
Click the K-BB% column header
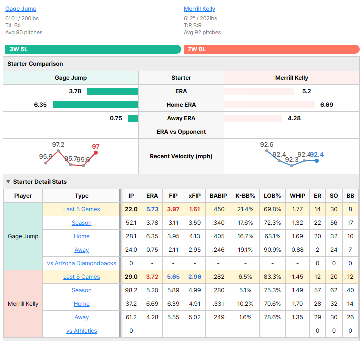pyautogui.click(x=245, y=196)
